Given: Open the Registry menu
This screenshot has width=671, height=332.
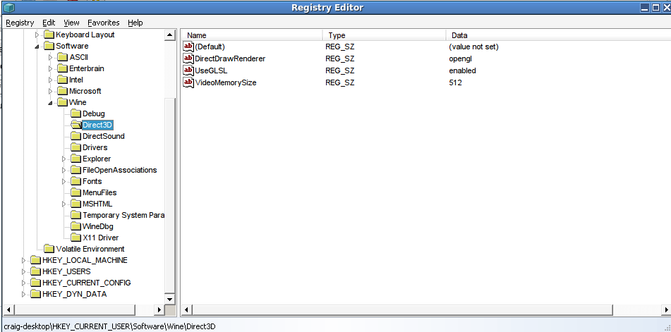Looking at the screenshot, I should pyautogui.click(x=20, y=23).
